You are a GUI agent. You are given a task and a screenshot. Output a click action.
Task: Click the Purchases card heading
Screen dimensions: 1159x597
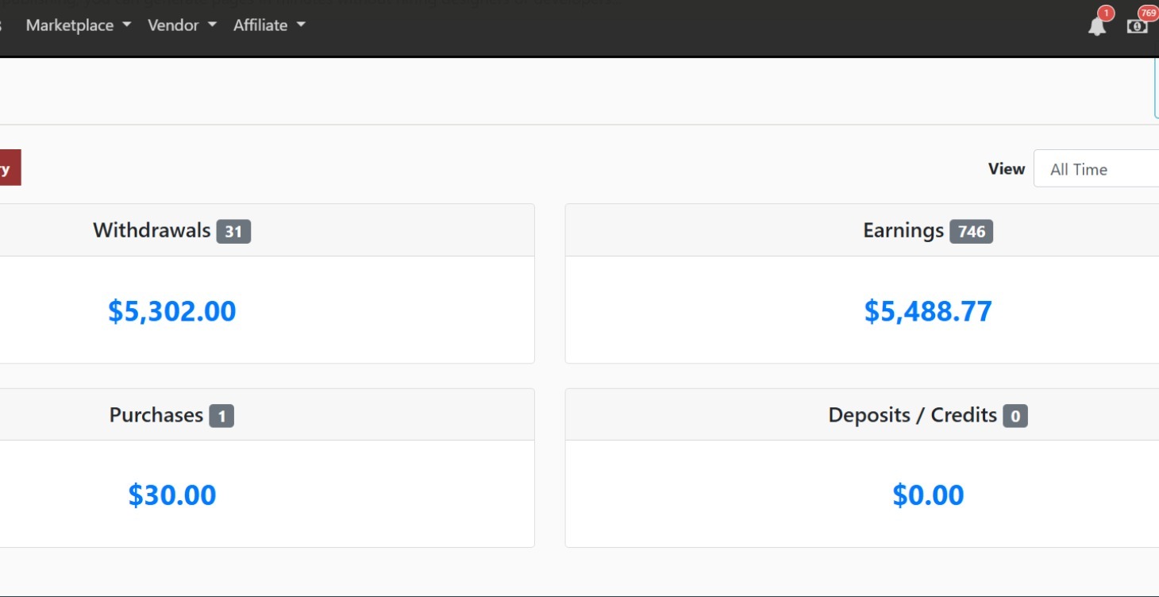(x=156, y=415)
